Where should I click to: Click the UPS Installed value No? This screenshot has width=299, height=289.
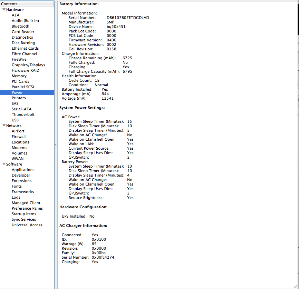coord(92,217)
